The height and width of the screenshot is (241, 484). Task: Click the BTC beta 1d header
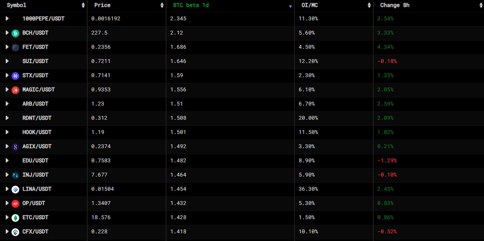191,5
